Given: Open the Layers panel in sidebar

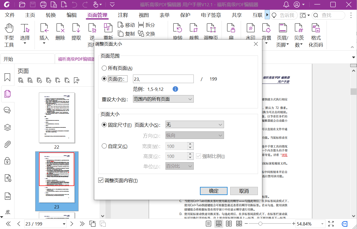Looking at the screenshot, I should coord(7,127).
